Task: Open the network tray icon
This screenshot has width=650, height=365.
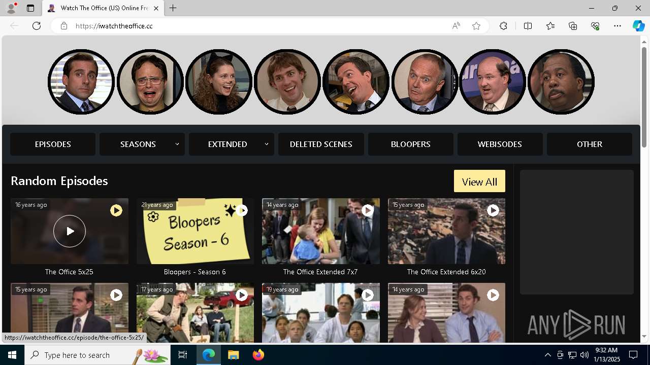Action: click(x=572, y=355)
